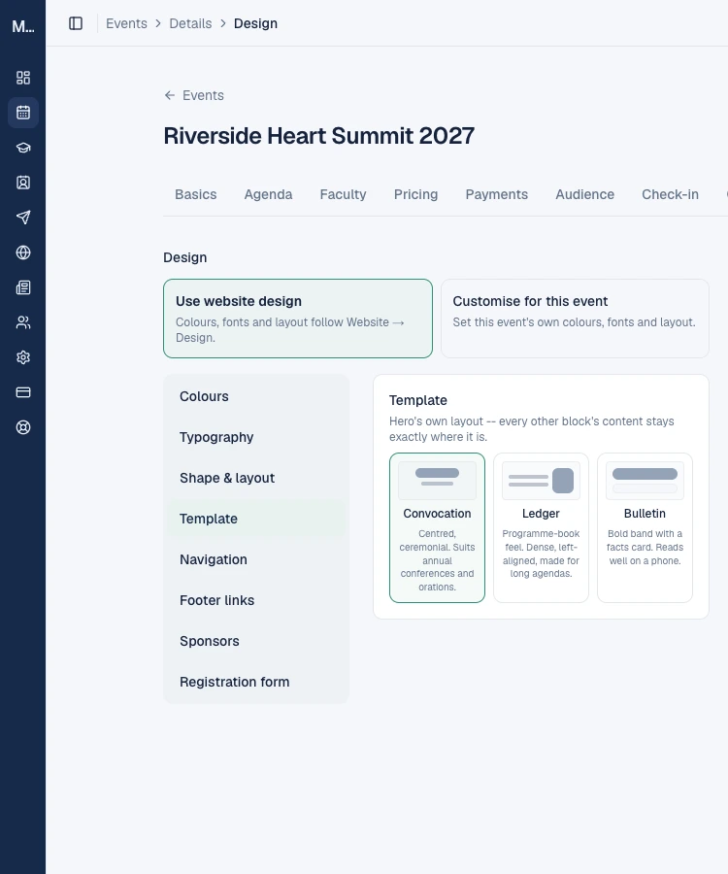Viewport: 728px width, 874px height.
Task: Click the Convocation layout preview thumbnail
Action: (437, 480)
